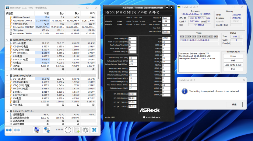Click the sheet with green plus logging icon
Screen dimensions: 253x141
point(77,130)
